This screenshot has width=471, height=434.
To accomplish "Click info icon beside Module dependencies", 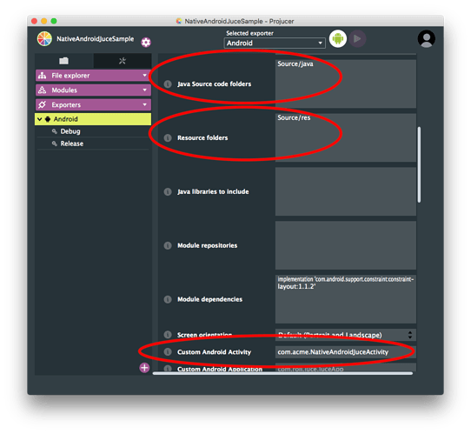I will (x=168, y=299).
